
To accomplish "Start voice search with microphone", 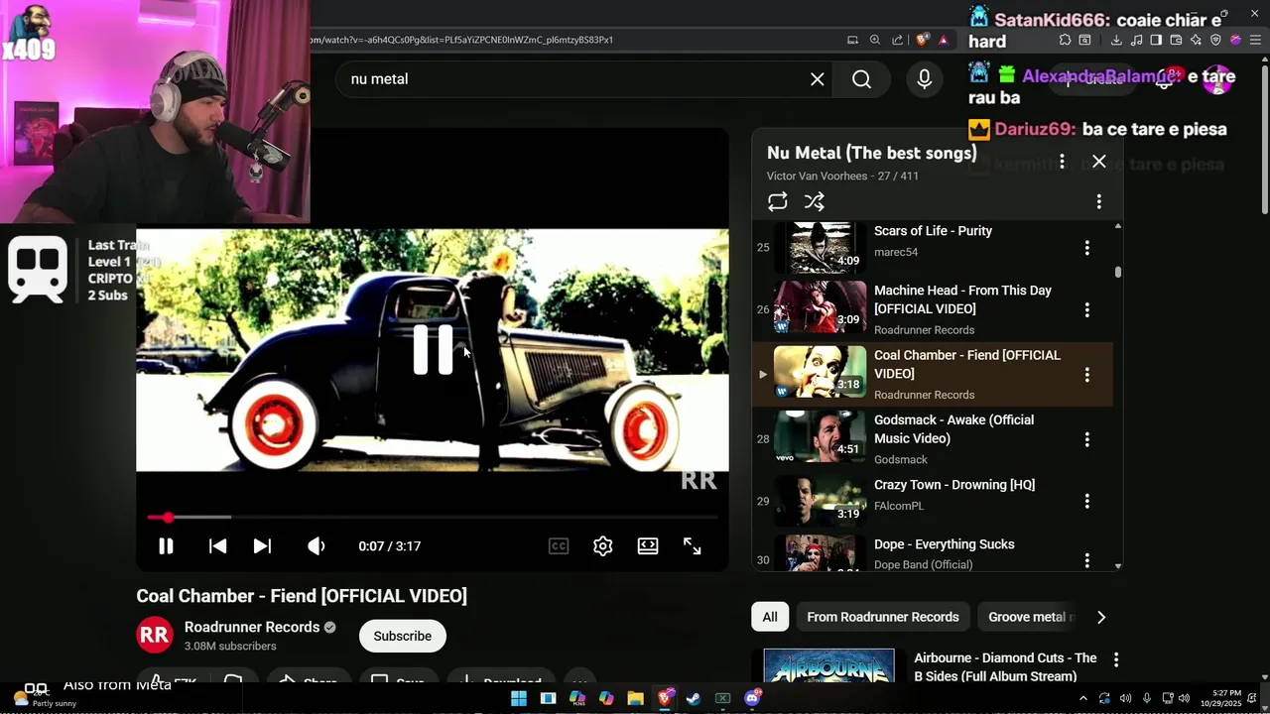I will point(924,79).
